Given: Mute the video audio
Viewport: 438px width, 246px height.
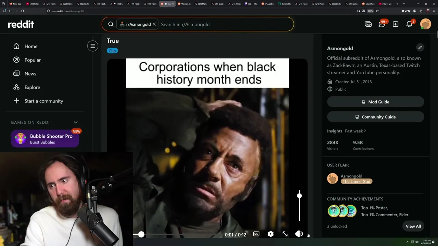Looking at the screenshot, I should (299, 234).
